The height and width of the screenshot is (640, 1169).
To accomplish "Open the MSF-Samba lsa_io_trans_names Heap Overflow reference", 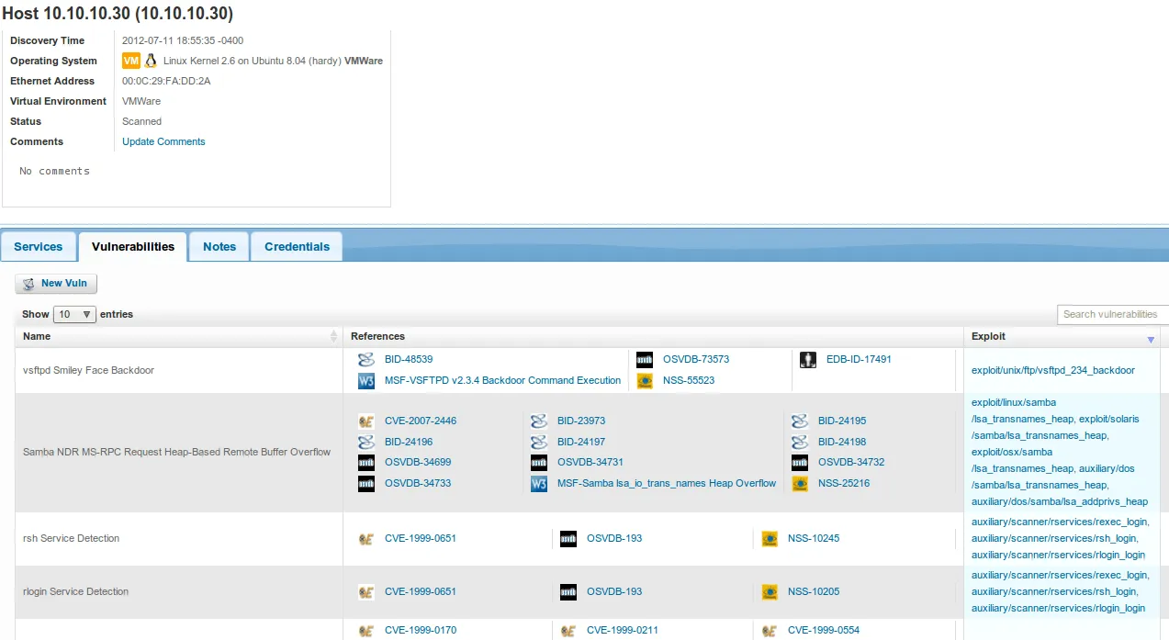I will click(x=666, y=484).
